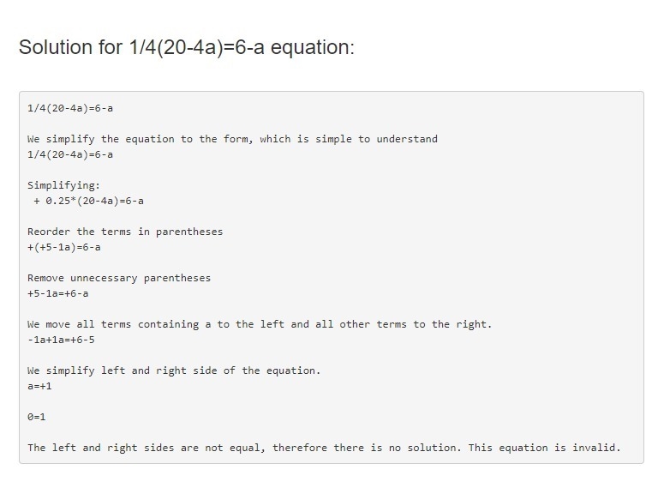Click 'Reorder the terms in parentheses' text

[125, 232]
